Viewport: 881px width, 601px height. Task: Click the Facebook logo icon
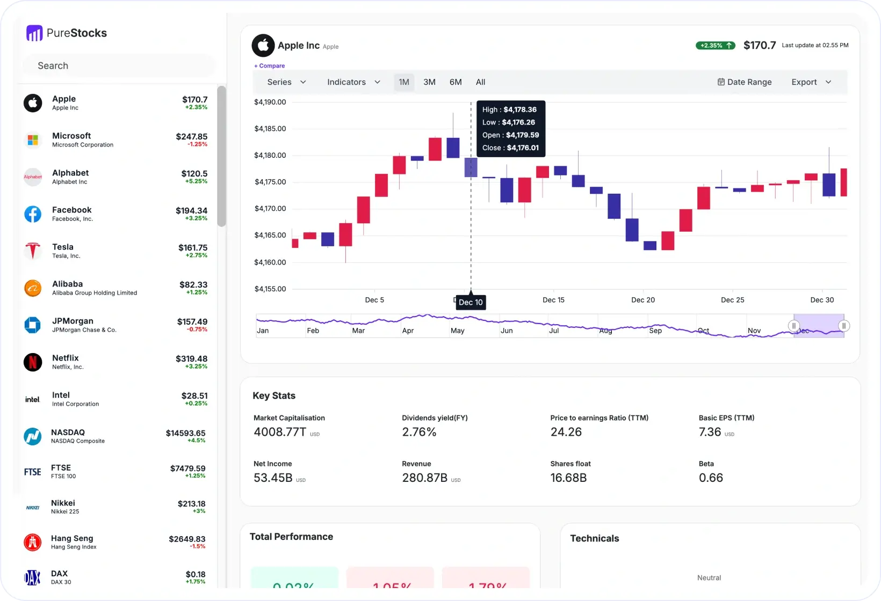pyautogui.click(x=33, y=214)
